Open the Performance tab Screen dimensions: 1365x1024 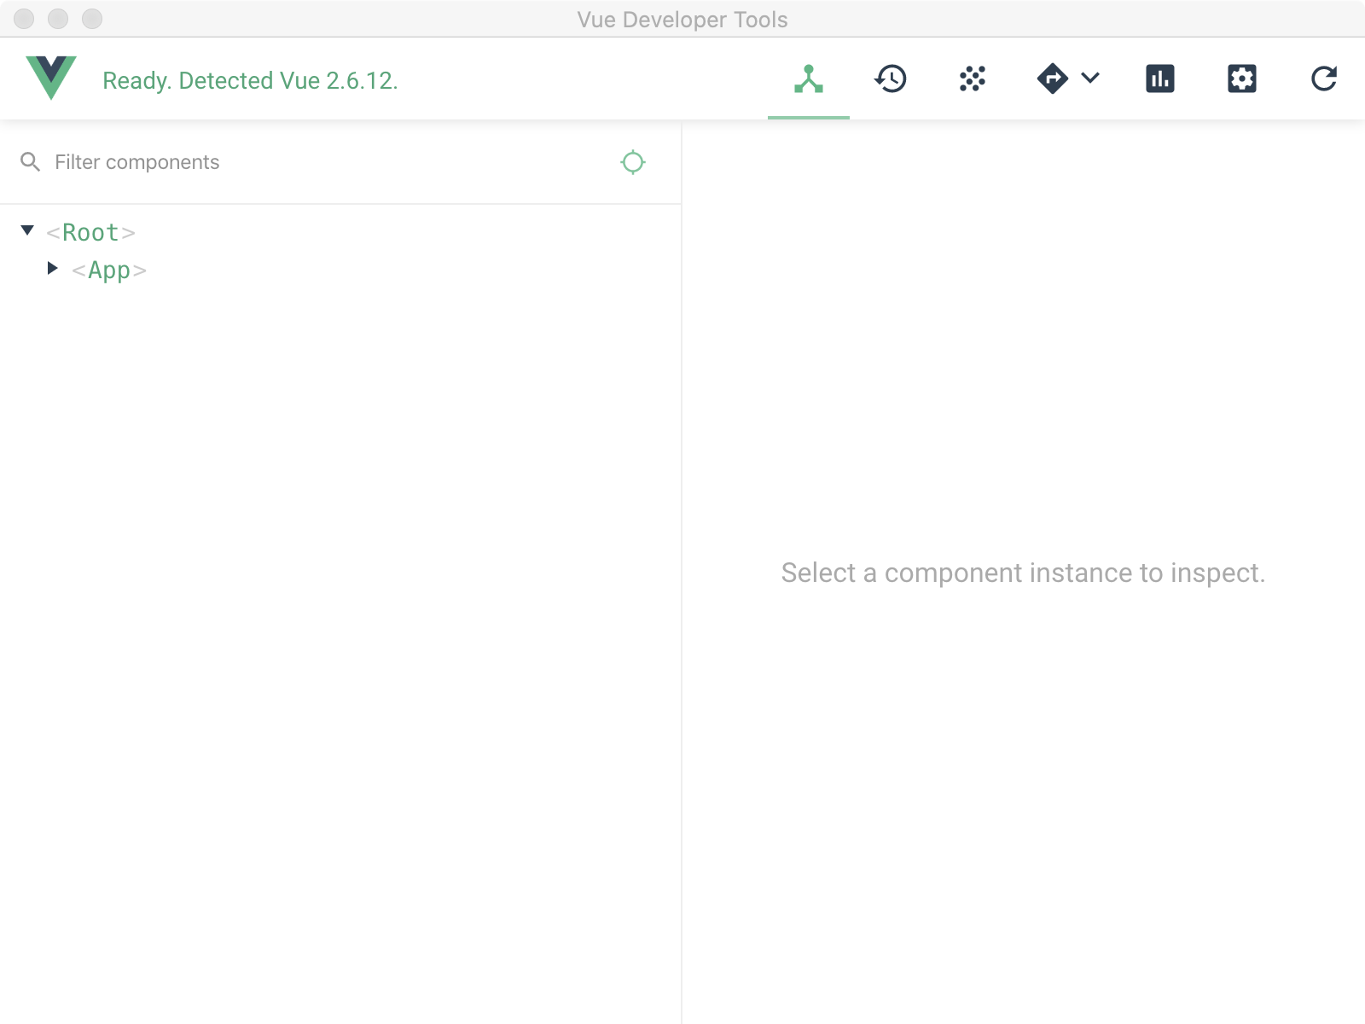tap(1160, 79)
